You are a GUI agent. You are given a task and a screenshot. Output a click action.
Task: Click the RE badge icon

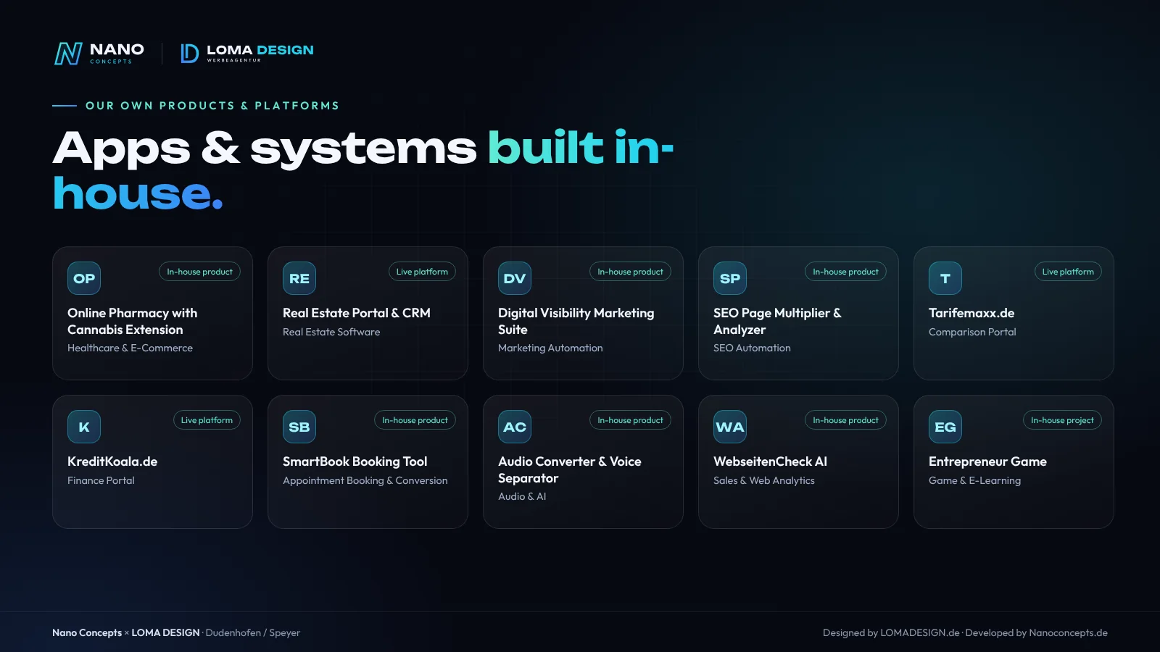tap(299, 278)
